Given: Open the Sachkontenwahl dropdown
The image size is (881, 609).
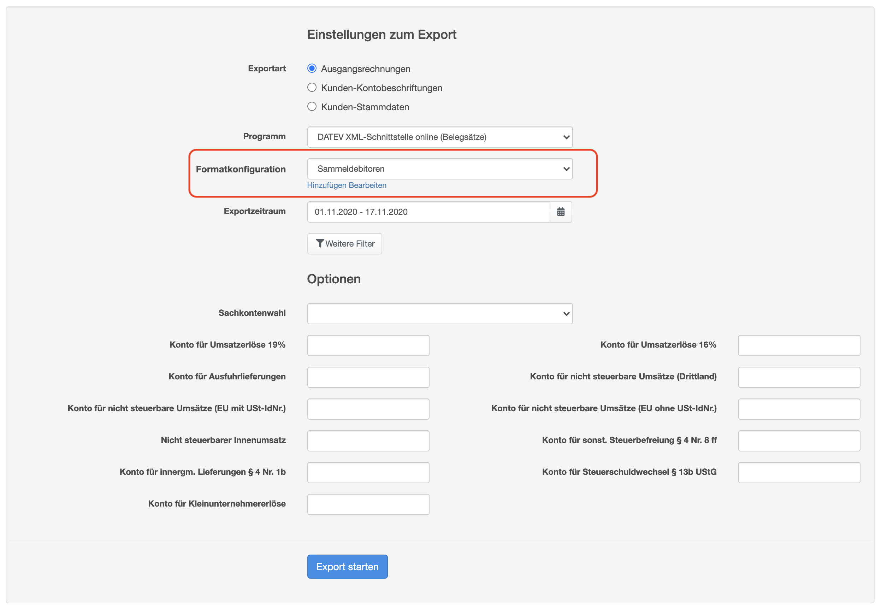Looking at the screenshot, I should pyautogui.click(x=439, y=313).
